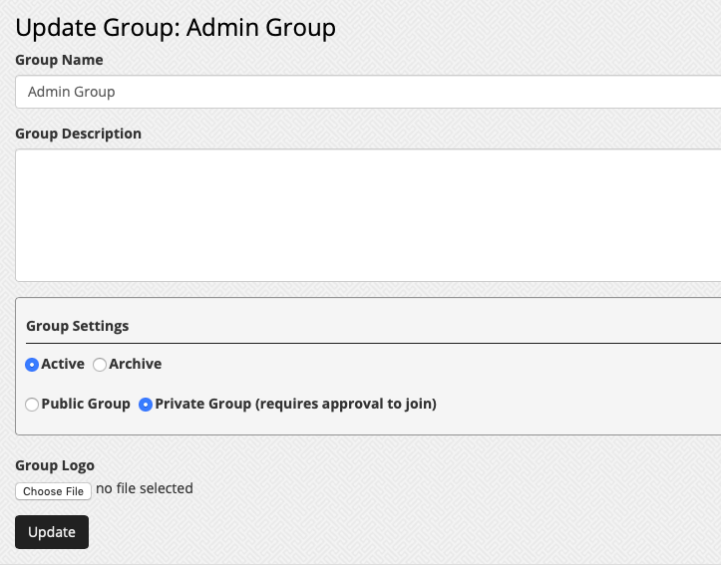The height and width of the screenshot is (568, 721).
Task: Click the "Group Settings" section heading
Action: point(77,326)
